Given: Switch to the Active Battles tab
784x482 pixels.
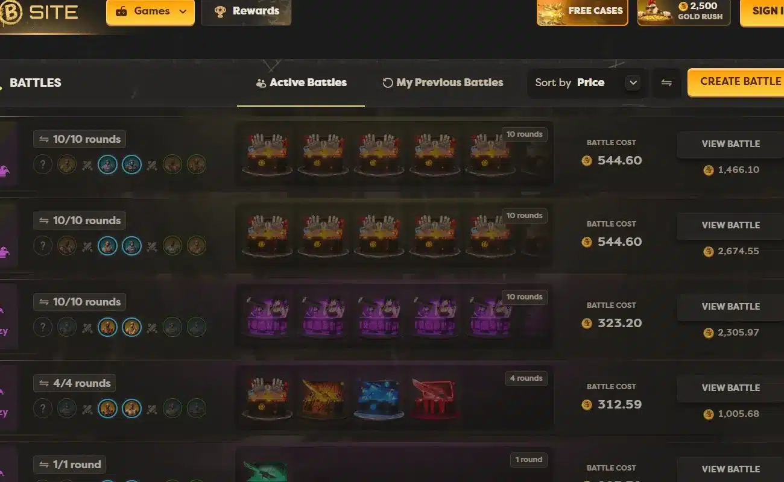Looking at the screenshot, I should click(301, 83).
